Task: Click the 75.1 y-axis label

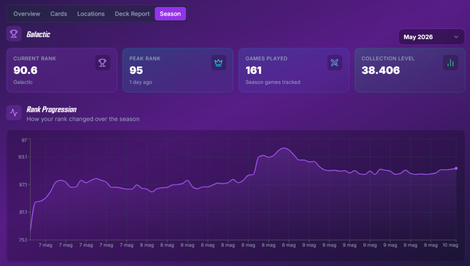Action: [23, 240]
